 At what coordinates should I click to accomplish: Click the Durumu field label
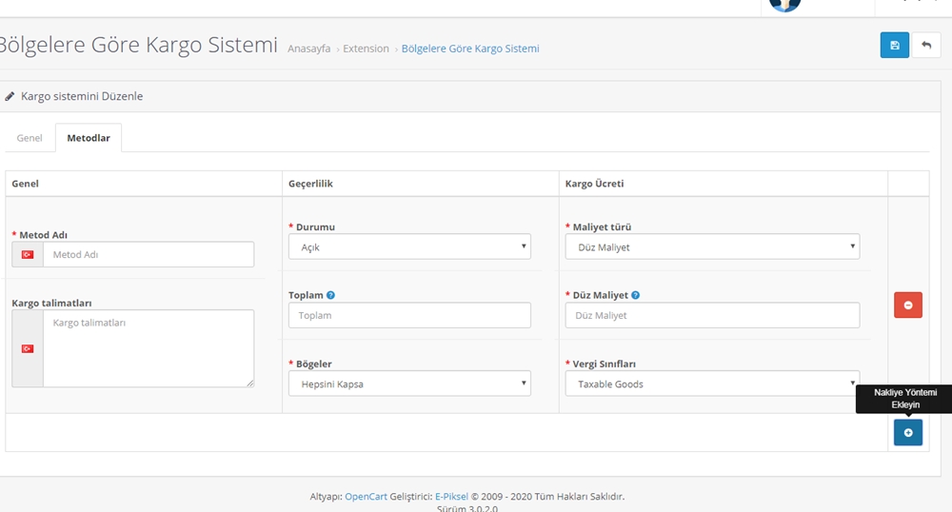(316, 226)
